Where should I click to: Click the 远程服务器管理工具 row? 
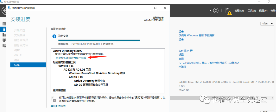pyautogui.click(x=64, y=62)
